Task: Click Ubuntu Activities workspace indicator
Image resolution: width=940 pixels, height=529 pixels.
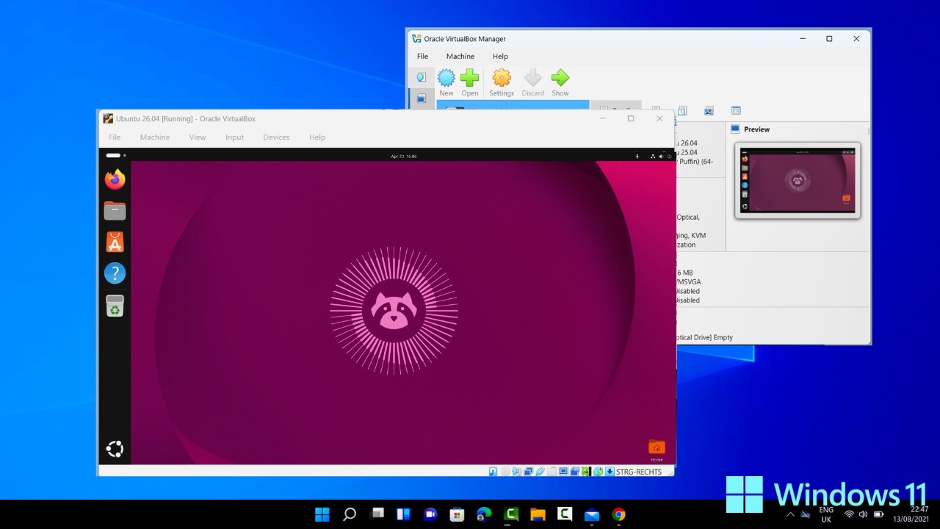Action: pos(116,156)
